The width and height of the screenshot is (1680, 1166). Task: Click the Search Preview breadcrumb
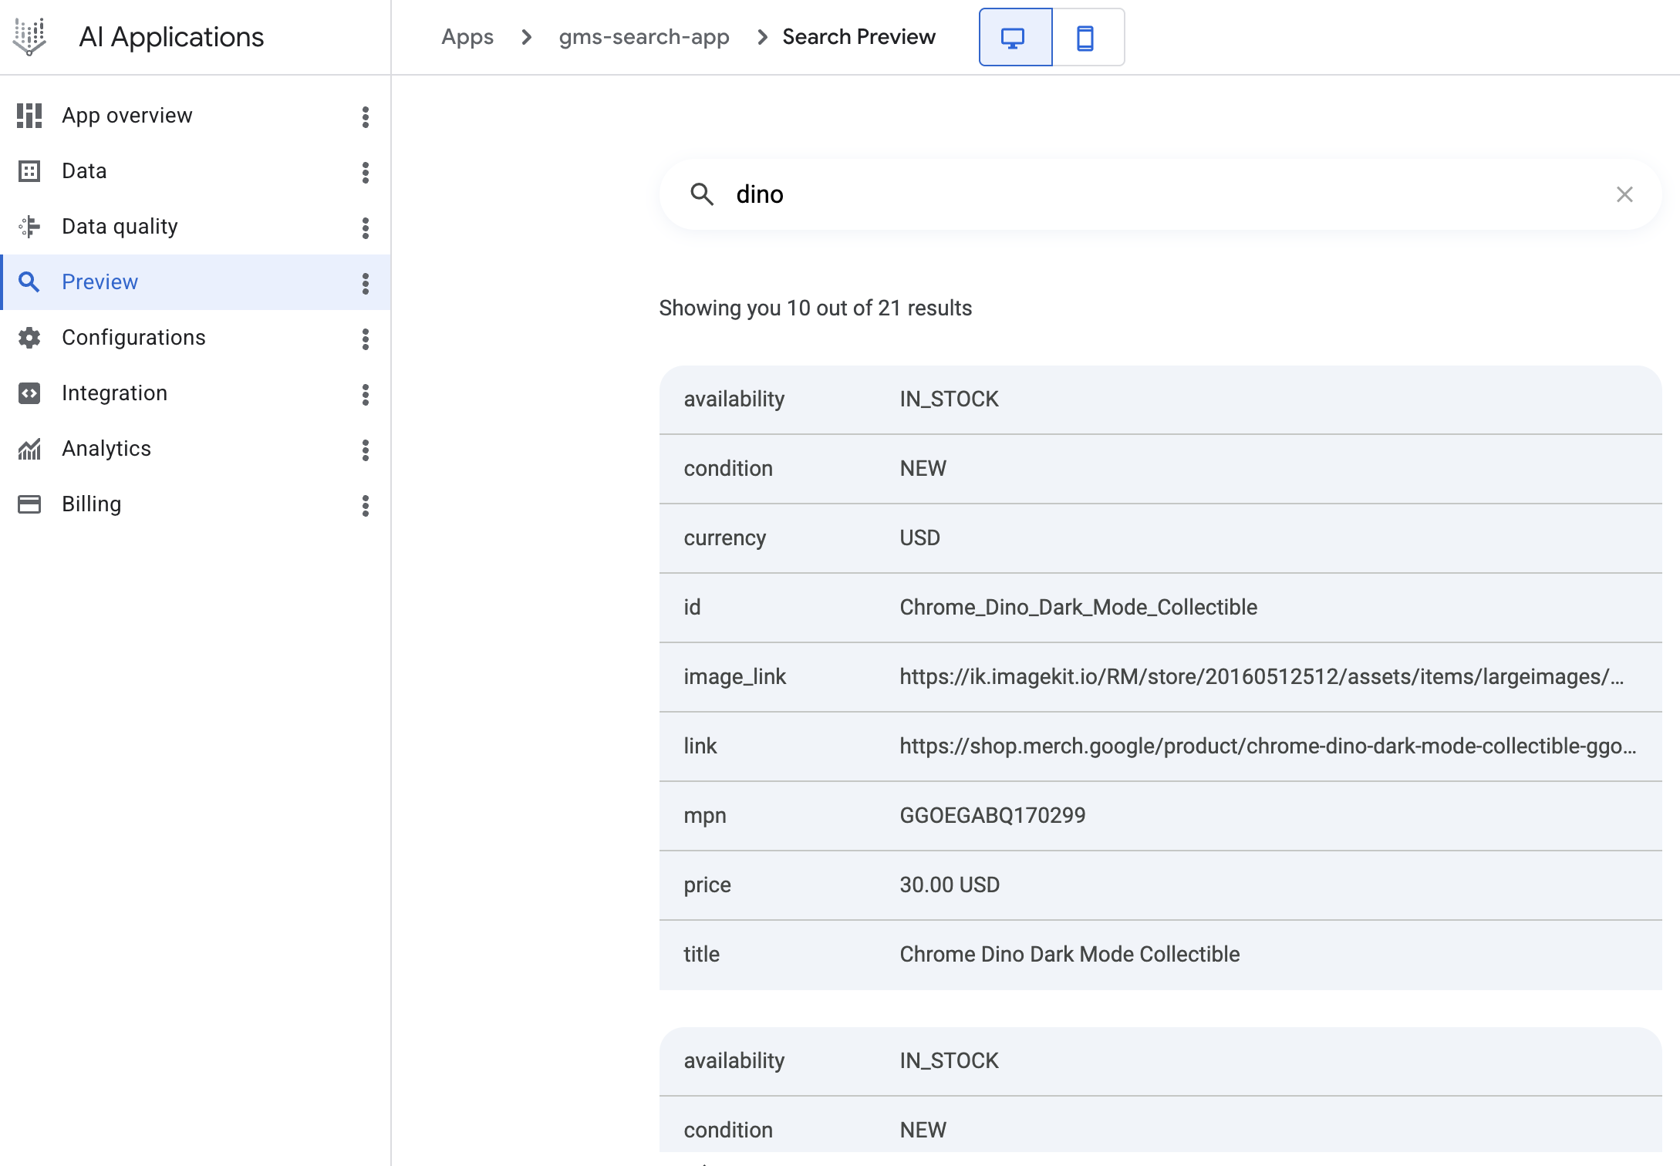[859, 37]
